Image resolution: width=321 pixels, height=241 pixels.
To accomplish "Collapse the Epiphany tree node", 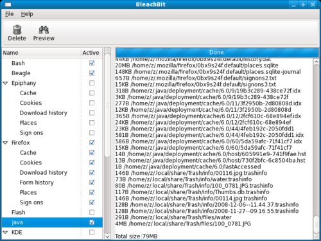I will [6, 83].
